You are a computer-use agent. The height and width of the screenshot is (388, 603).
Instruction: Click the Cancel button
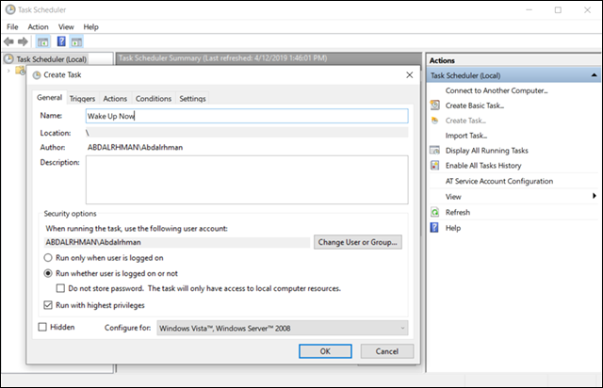pyautogui.click(x=387, y=351)
